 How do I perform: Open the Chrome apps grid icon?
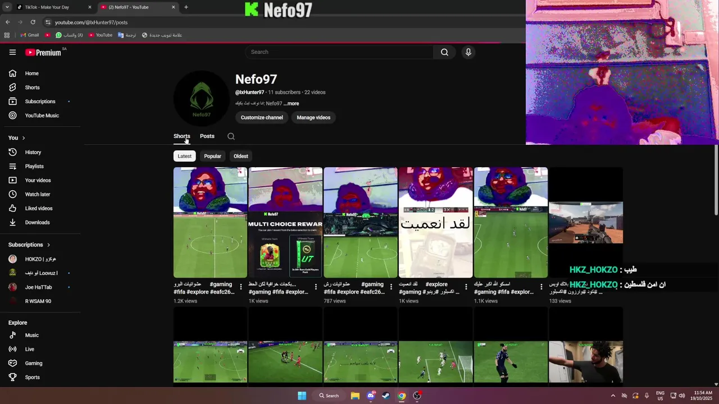(7, 35)
